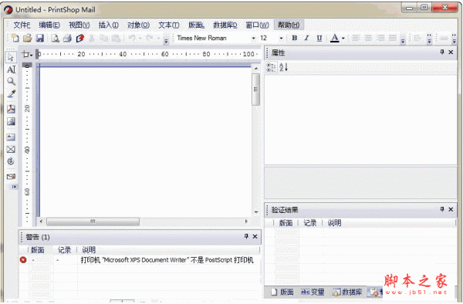Open the font size 12 dropdown
The image size is (463, 304).
click(281, 39)
